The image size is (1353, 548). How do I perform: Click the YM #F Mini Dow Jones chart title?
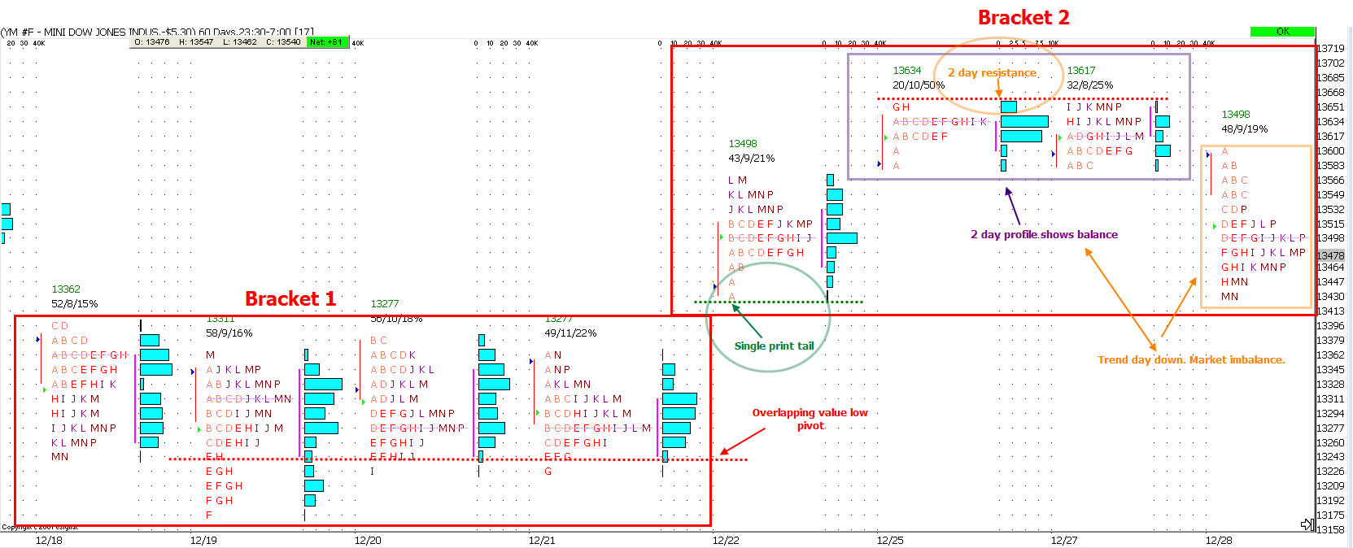click(158, 32)
